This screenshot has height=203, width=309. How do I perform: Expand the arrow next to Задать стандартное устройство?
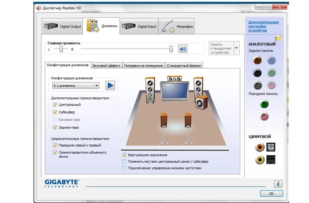(x=236, y=48)
